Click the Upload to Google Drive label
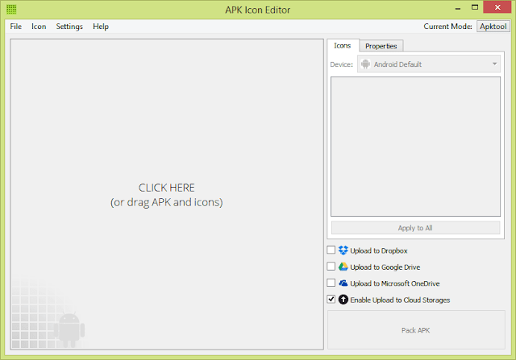Image resolution: width=516 pixels, height=360 pixels. click(385, 267)
